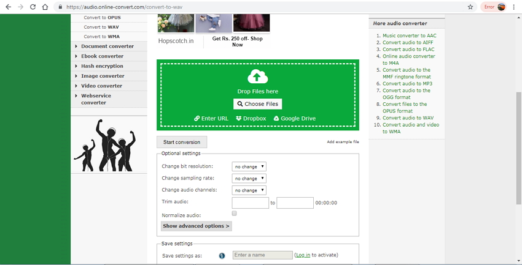
Task: Open the bit resolution dropdown
Action: pos(249,166)
